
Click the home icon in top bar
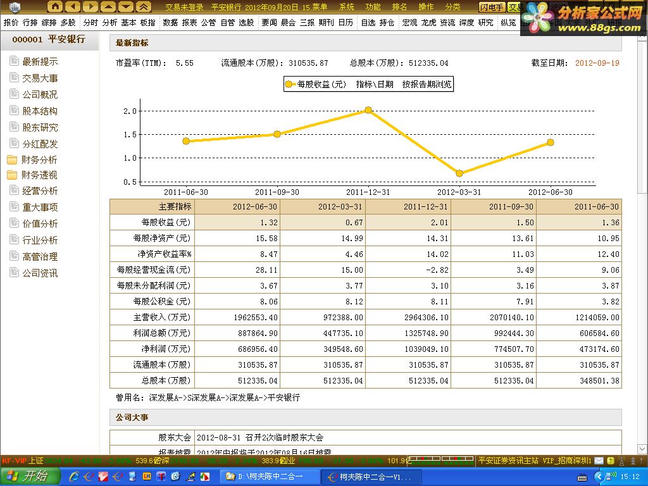(x=55, y=6)
